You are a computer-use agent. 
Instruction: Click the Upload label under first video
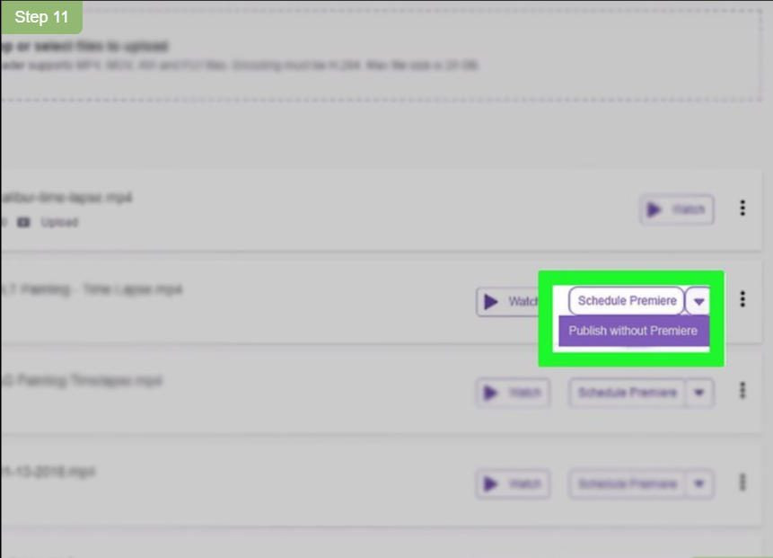click(59, 222)
